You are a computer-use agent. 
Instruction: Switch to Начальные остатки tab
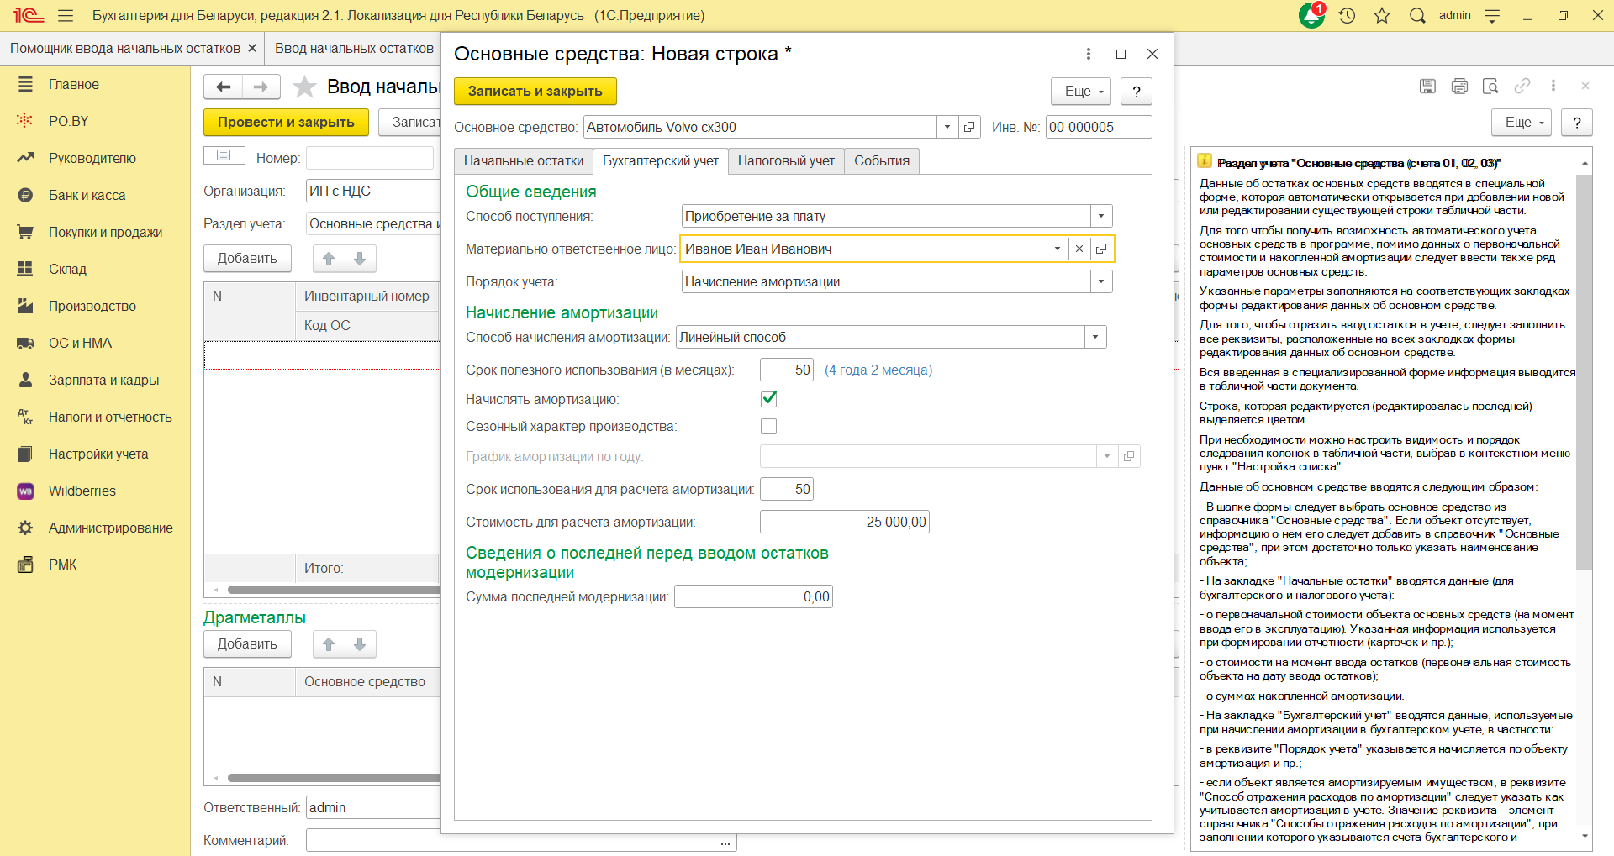(524, 160)
